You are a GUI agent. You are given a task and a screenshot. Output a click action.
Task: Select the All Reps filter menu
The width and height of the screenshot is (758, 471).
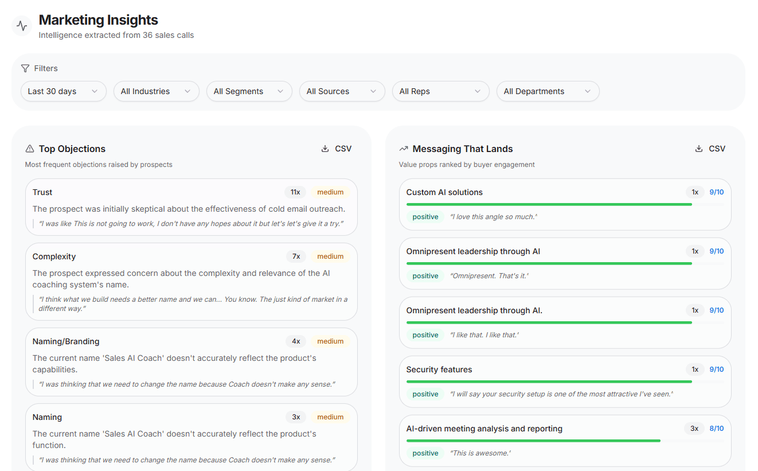pyautogui.click(x=440, y=91)
